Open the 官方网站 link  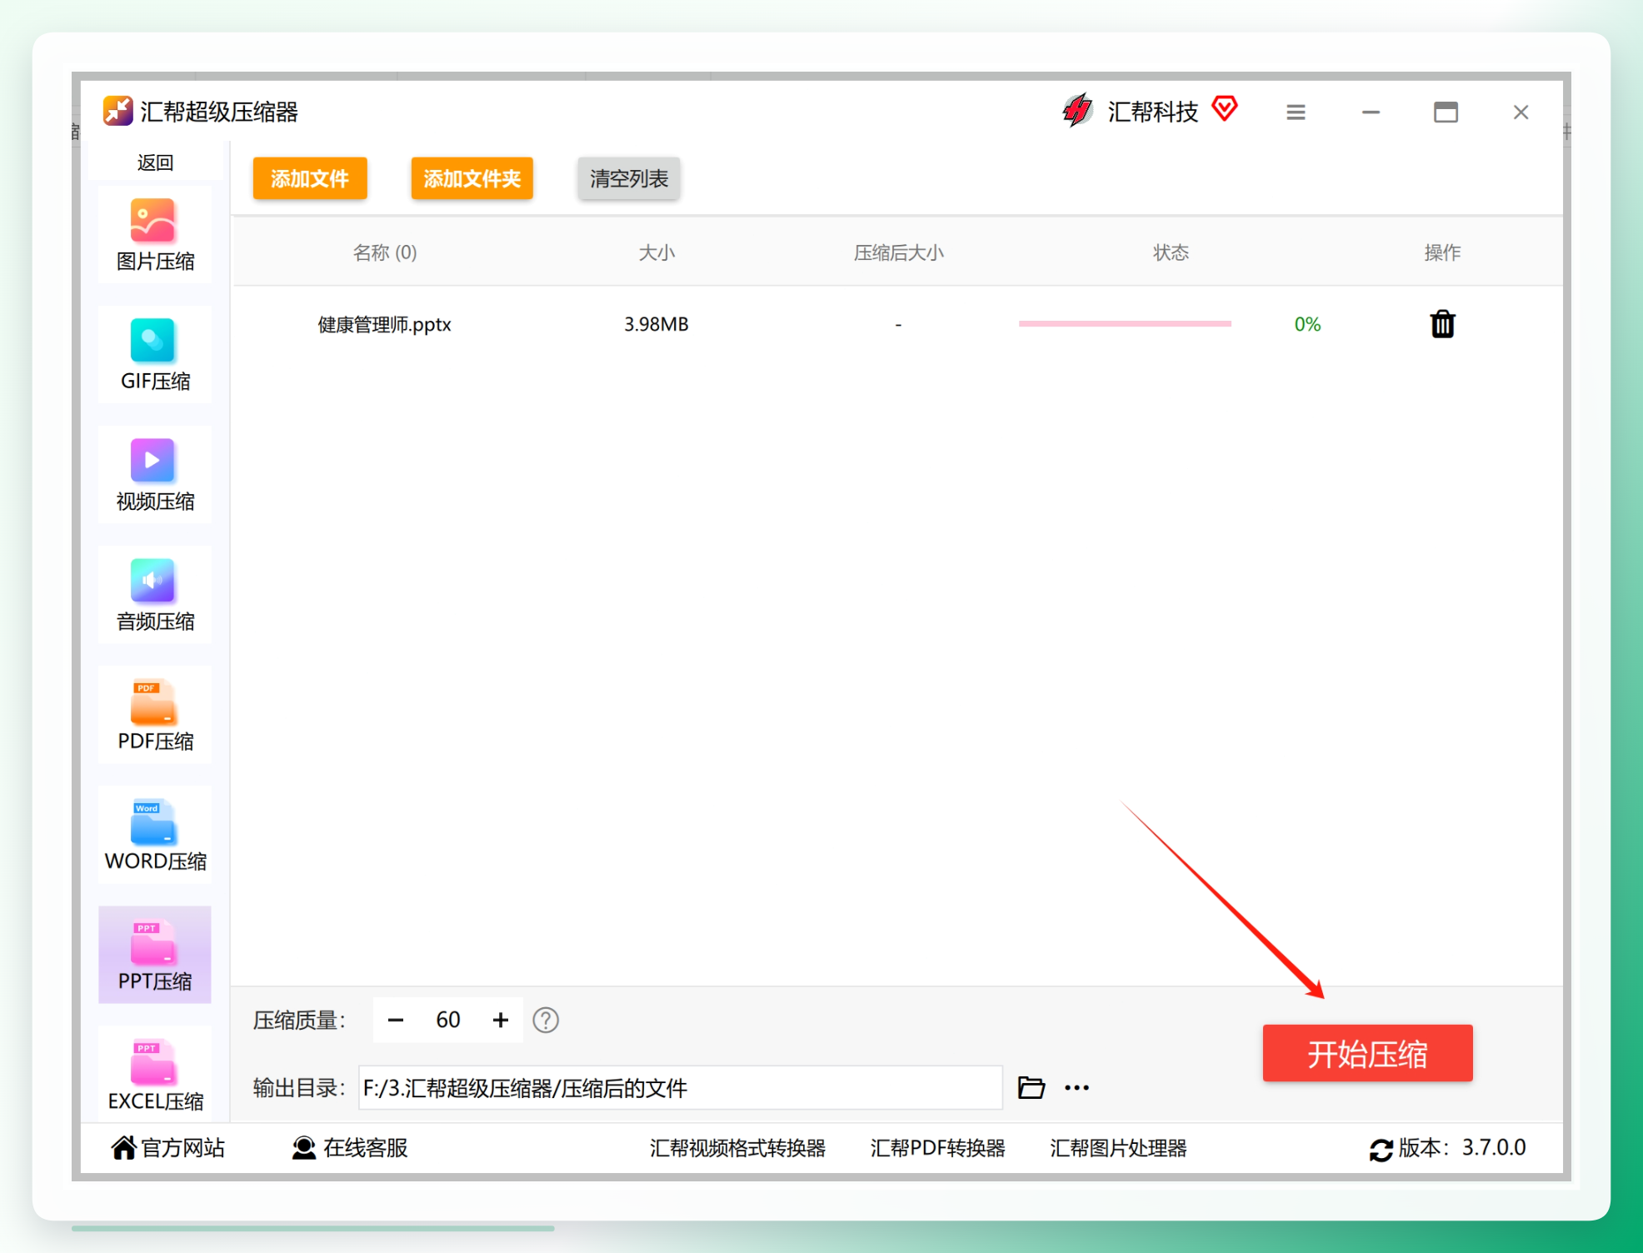pyautogui.click(x=168, y=1148)
